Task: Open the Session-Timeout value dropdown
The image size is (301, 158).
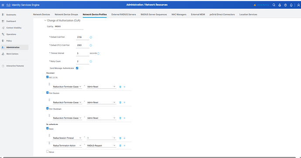Action: coord(101,138)
